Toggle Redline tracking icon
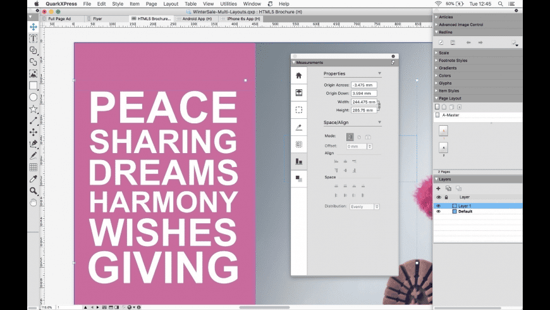The width and height of the screenshot is (550, 310). (441, 42)
